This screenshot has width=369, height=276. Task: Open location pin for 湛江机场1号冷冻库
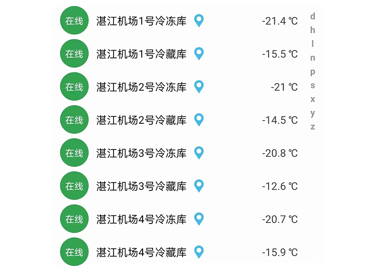click(199, 21)
